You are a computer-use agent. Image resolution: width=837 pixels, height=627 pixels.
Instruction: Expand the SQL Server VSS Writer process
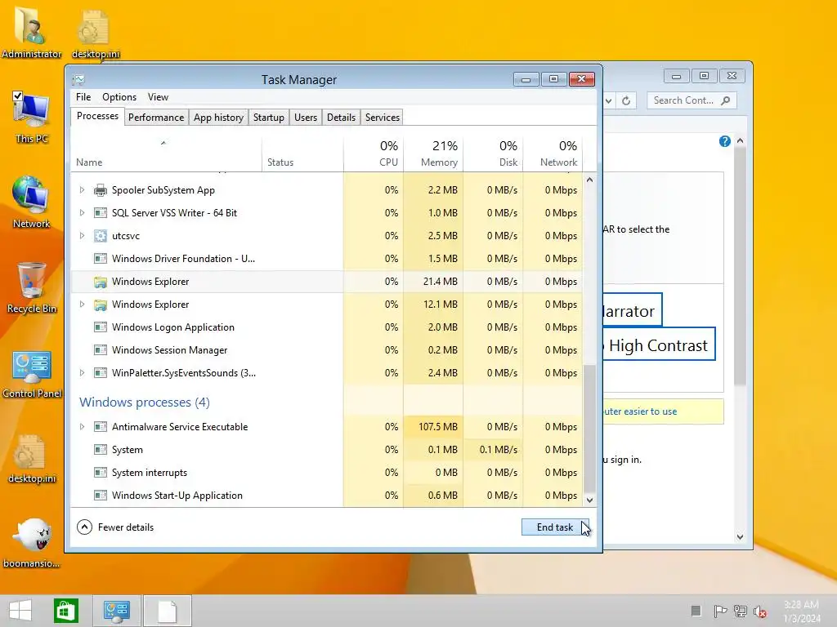82,213
